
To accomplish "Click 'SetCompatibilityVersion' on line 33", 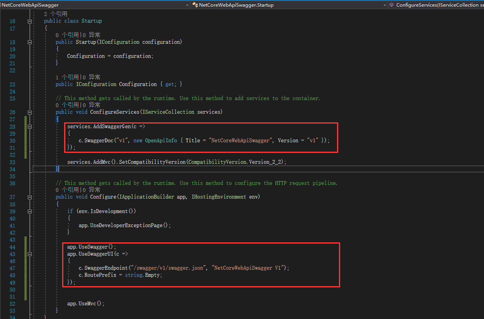I will click(152, 162).
